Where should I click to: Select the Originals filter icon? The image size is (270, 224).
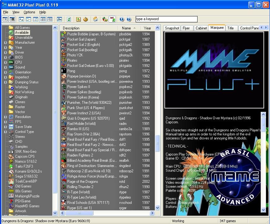(11, 97)
